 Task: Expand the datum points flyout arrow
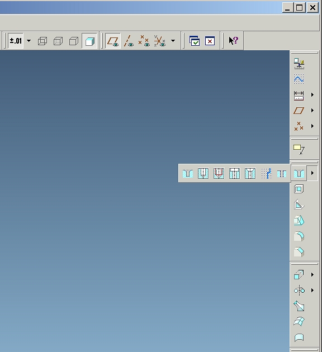click(x=312, y=126)
